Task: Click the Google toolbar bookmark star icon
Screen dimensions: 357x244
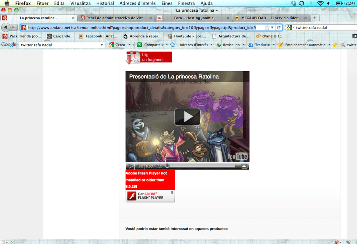Action: tap(173, 45)
